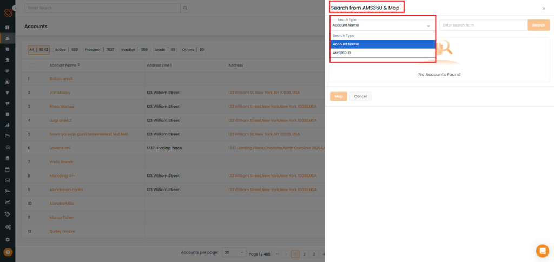Screen dimensions: 554x262
Task: Collapse the Search Type dropdown chevron
Action: [428, 25]
